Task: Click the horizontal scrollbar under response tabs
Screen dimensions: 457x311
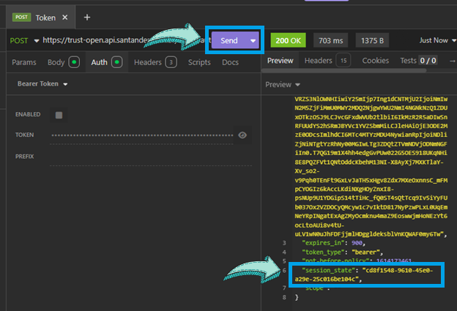Action: coord(344,71)
